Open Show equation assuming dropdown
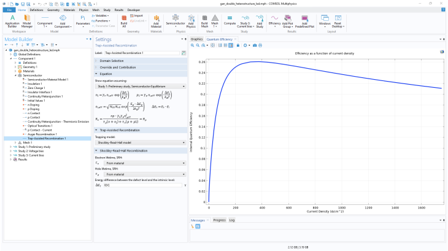The width and height of the screenshot is (448, 251). point(140,87)
